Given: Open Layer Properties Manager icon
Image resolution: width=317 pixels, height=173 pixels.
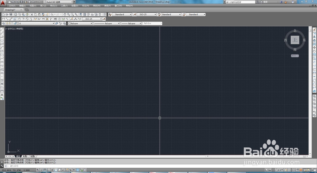Looking at the screenshot, I should click(3, 23).
